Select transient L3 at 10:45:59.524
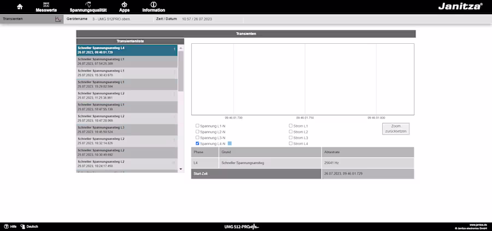Screen dimensions: 492x231 pyautogui.click(x=127, y=130)
